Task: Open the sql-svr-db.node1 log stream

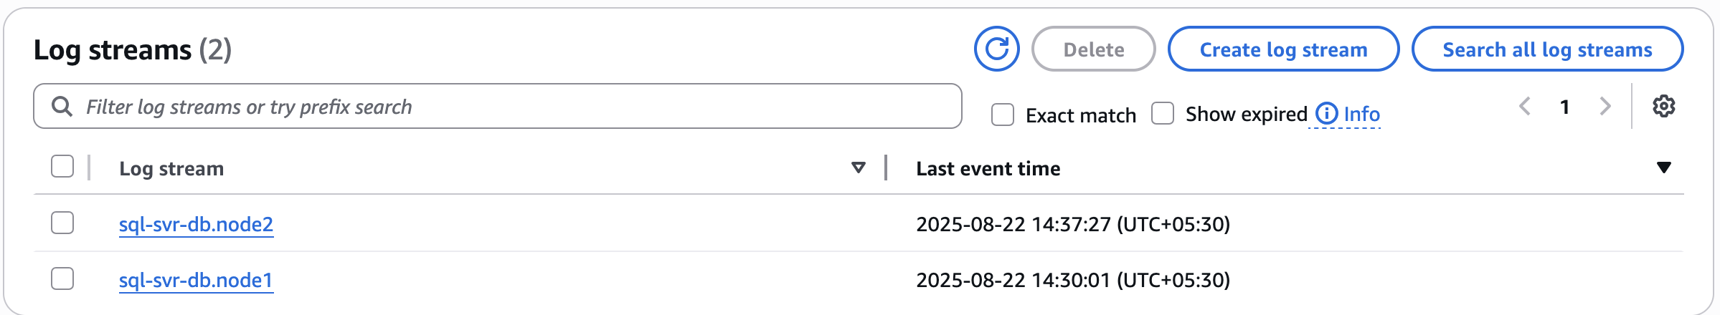Action: 196,281
